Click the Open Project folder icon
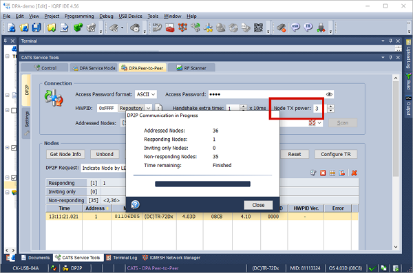The height and width of the screenshot is (273, 413). click(24, 28)
